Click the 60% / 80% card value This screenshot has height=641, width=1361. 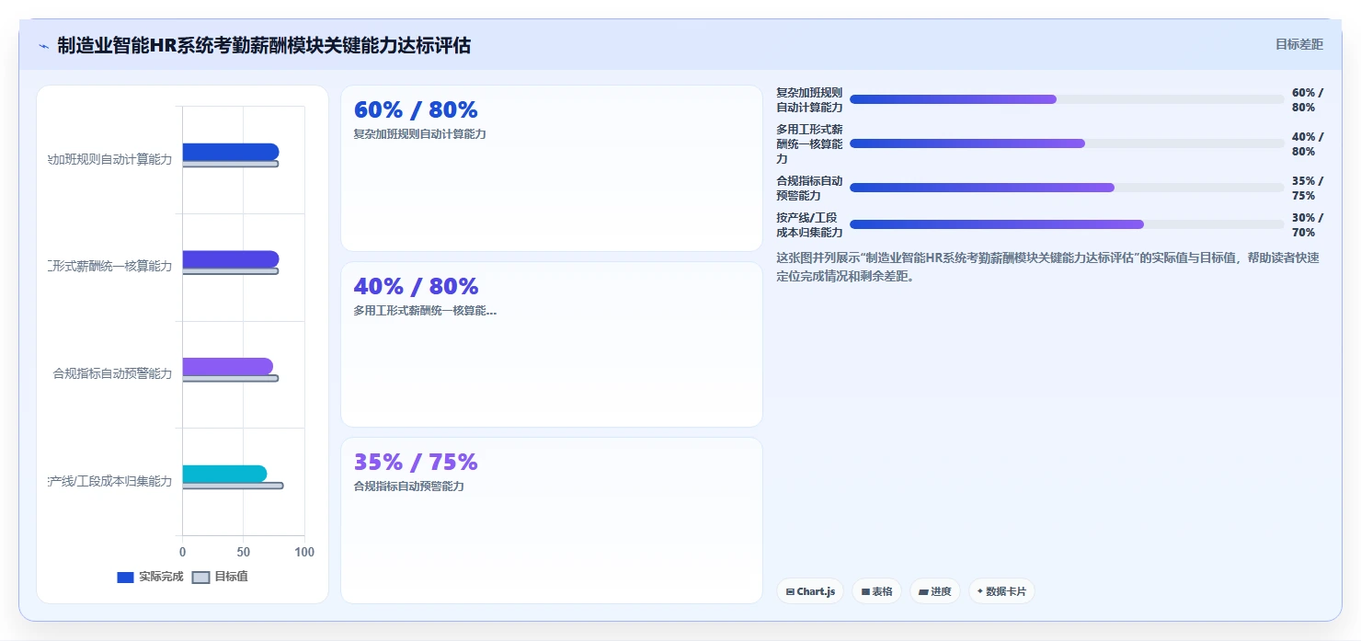(x=416, y=110)
